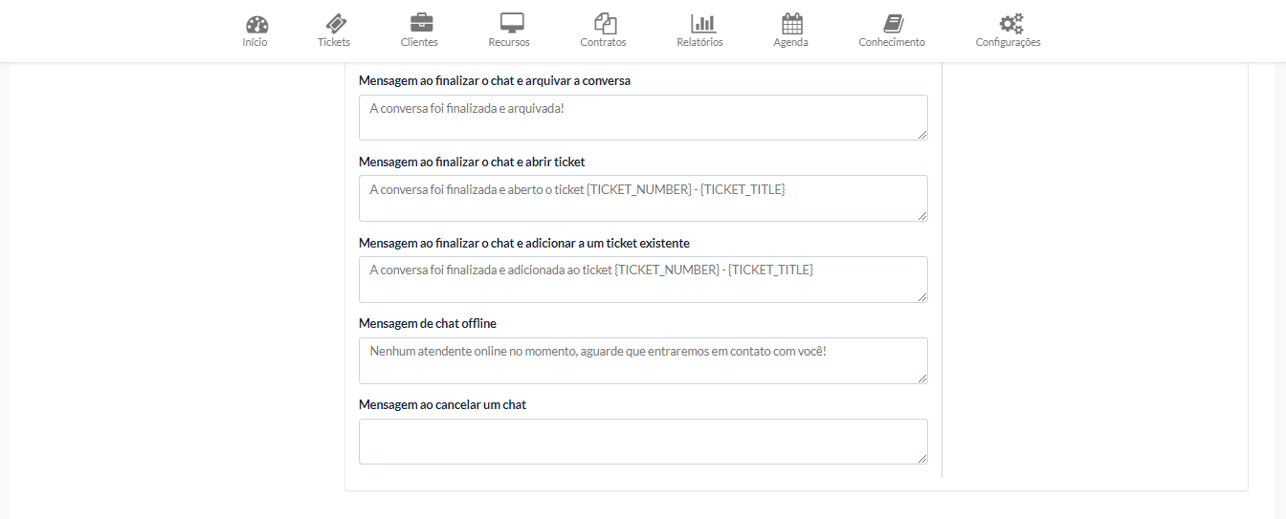This screenshot has height=519, width=1286.
Task: Grab resize handle of archive message textarea
Action: click(922, 135)
